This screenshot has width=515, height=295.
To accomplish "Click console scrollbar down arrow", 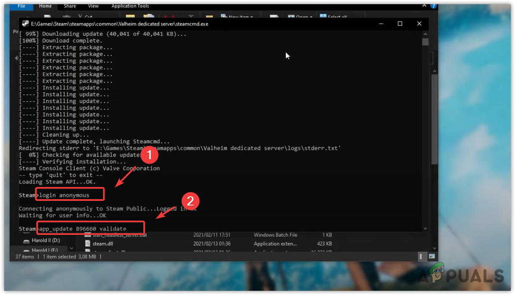I will pyautogui.click(x=425, y=228).
